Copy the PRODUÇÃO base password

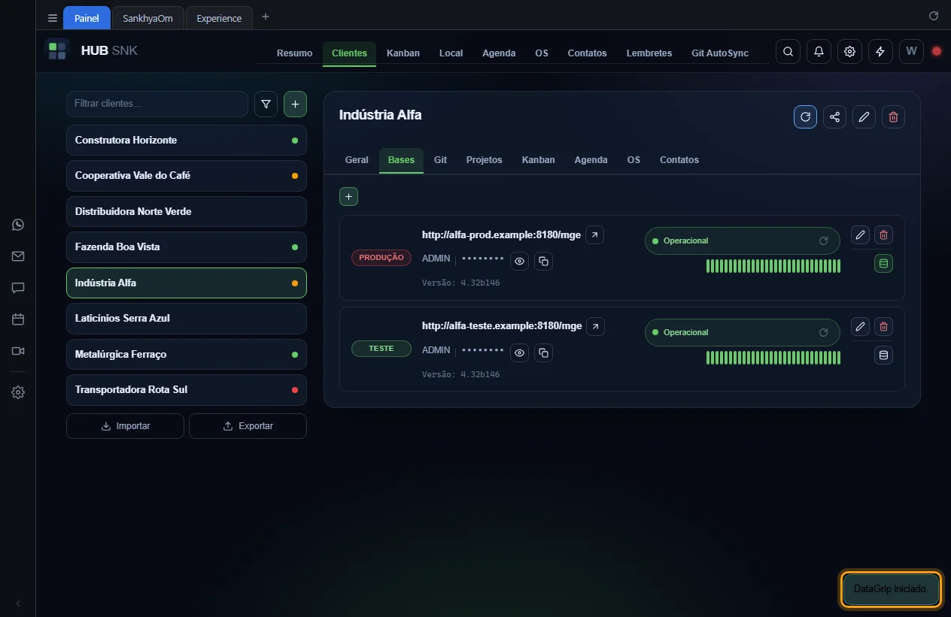point(543,262)
